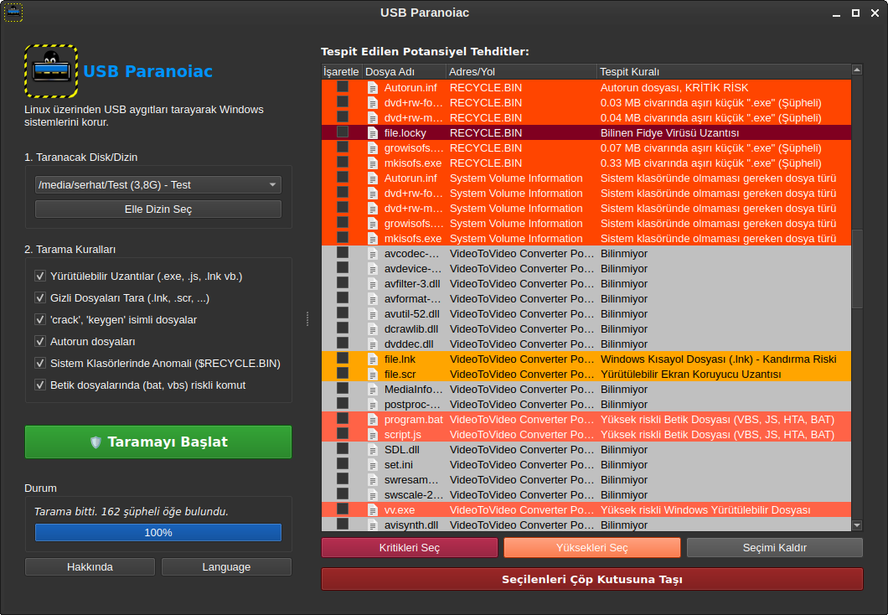Click the file icon beside vv.exe
The height and width of the screenshot is (615, 888).
pyautogui.click(x=374, y=510)
